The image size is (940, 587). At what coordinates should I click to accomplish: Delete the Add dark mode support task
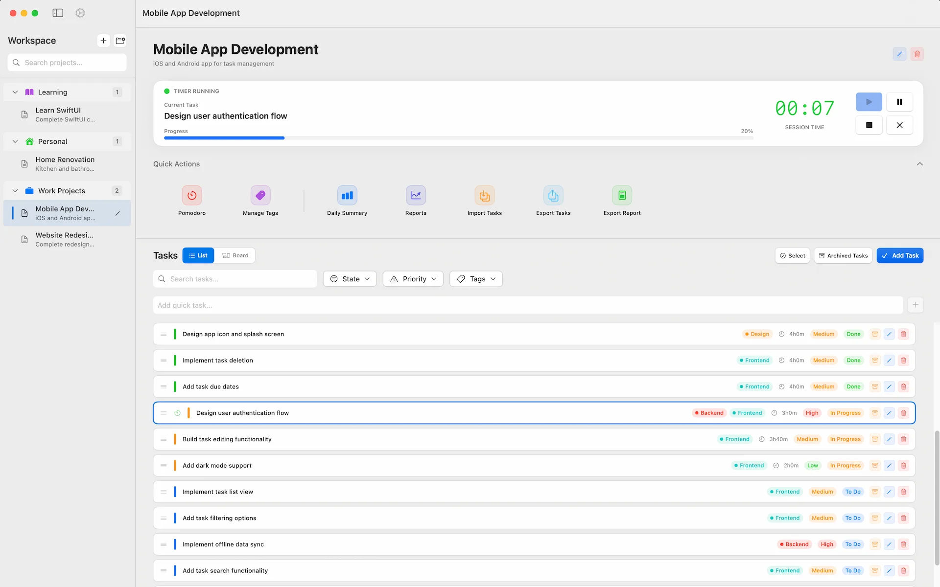[x=903, y=465]
